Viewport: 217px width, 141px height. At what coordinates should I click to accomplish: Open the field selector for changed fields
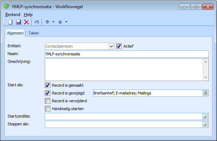(205, 93)
